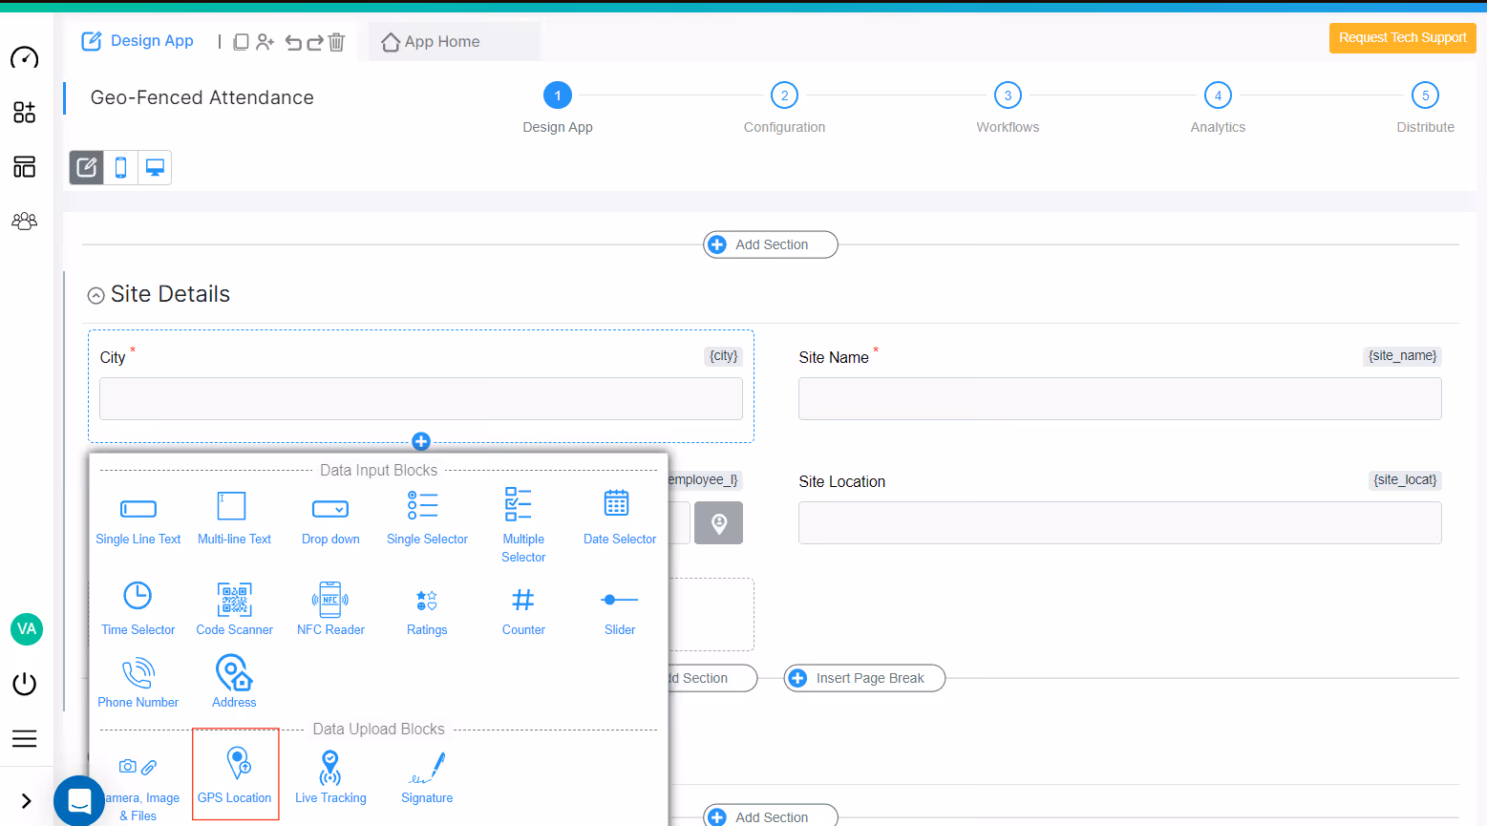Click the redo arrow icon
The height and width of the screenshot is (826, 1487).
[314, 42]
